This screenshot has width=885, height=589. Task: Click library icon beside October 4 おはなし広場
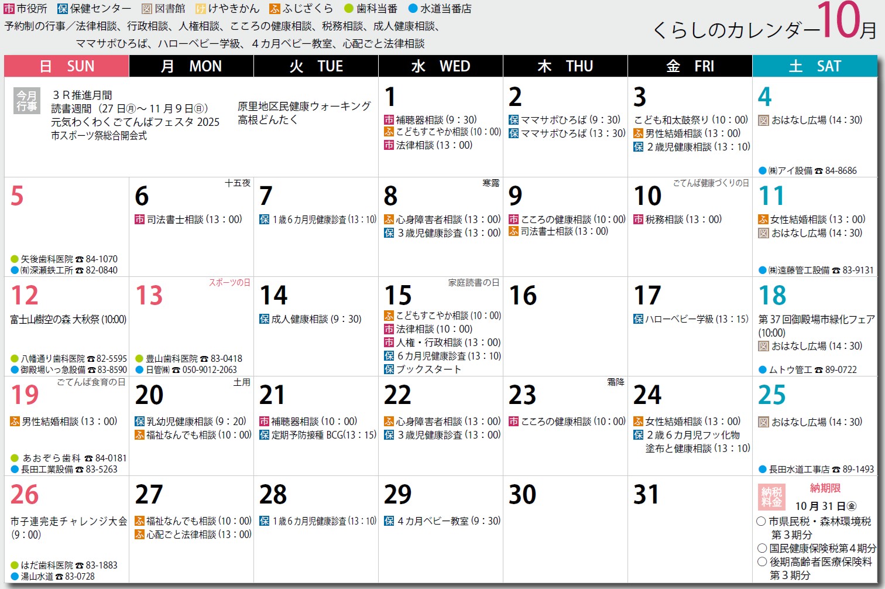pos(763,120)
